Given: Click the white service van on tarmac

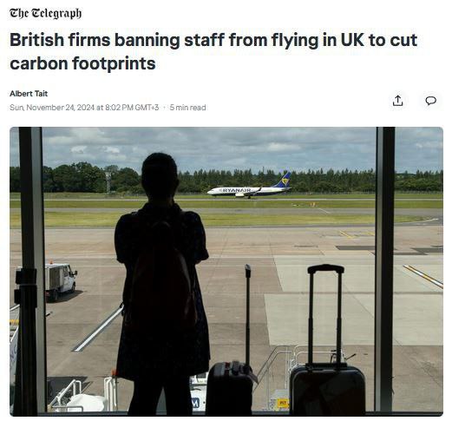Looking at the screenshot, I should (x=60, y=280).
